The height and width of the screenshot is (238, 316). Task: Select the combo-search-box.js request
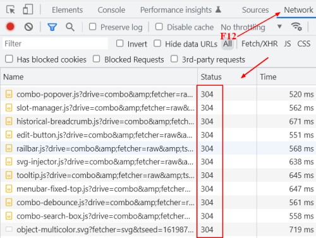click(158, 216)
